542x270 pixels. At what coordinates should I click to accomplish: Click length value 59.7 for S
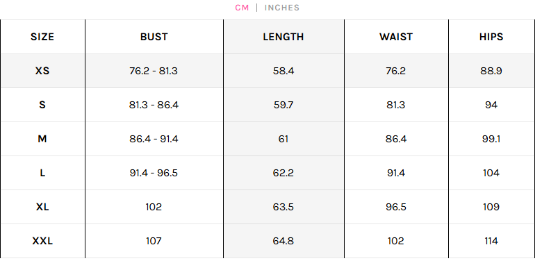coord(284,105)
